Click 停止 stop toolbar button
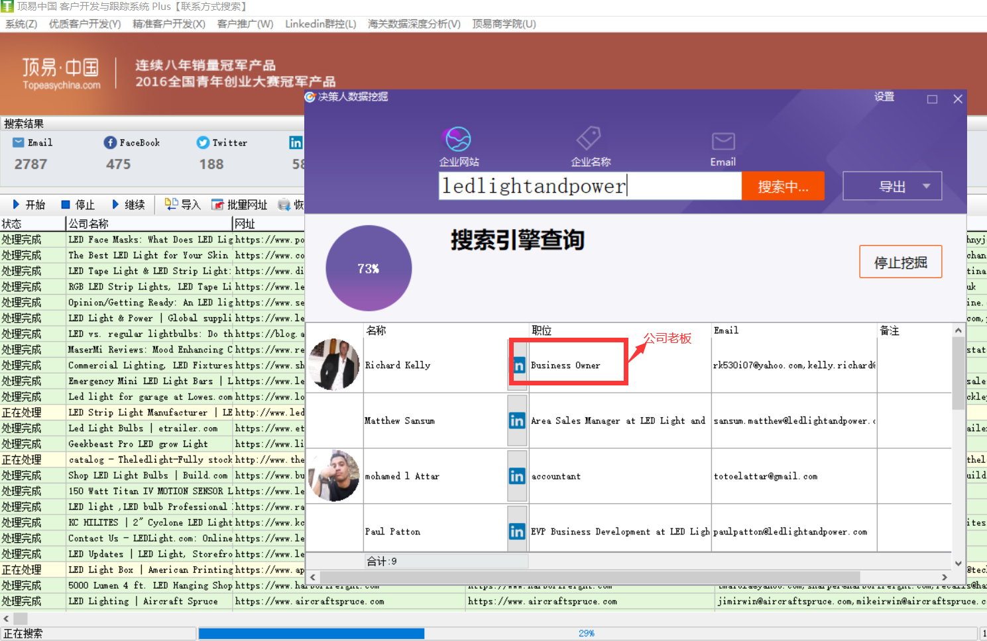Image resolution: width=987 pixels, height=641 pixels. click(78, 205)
